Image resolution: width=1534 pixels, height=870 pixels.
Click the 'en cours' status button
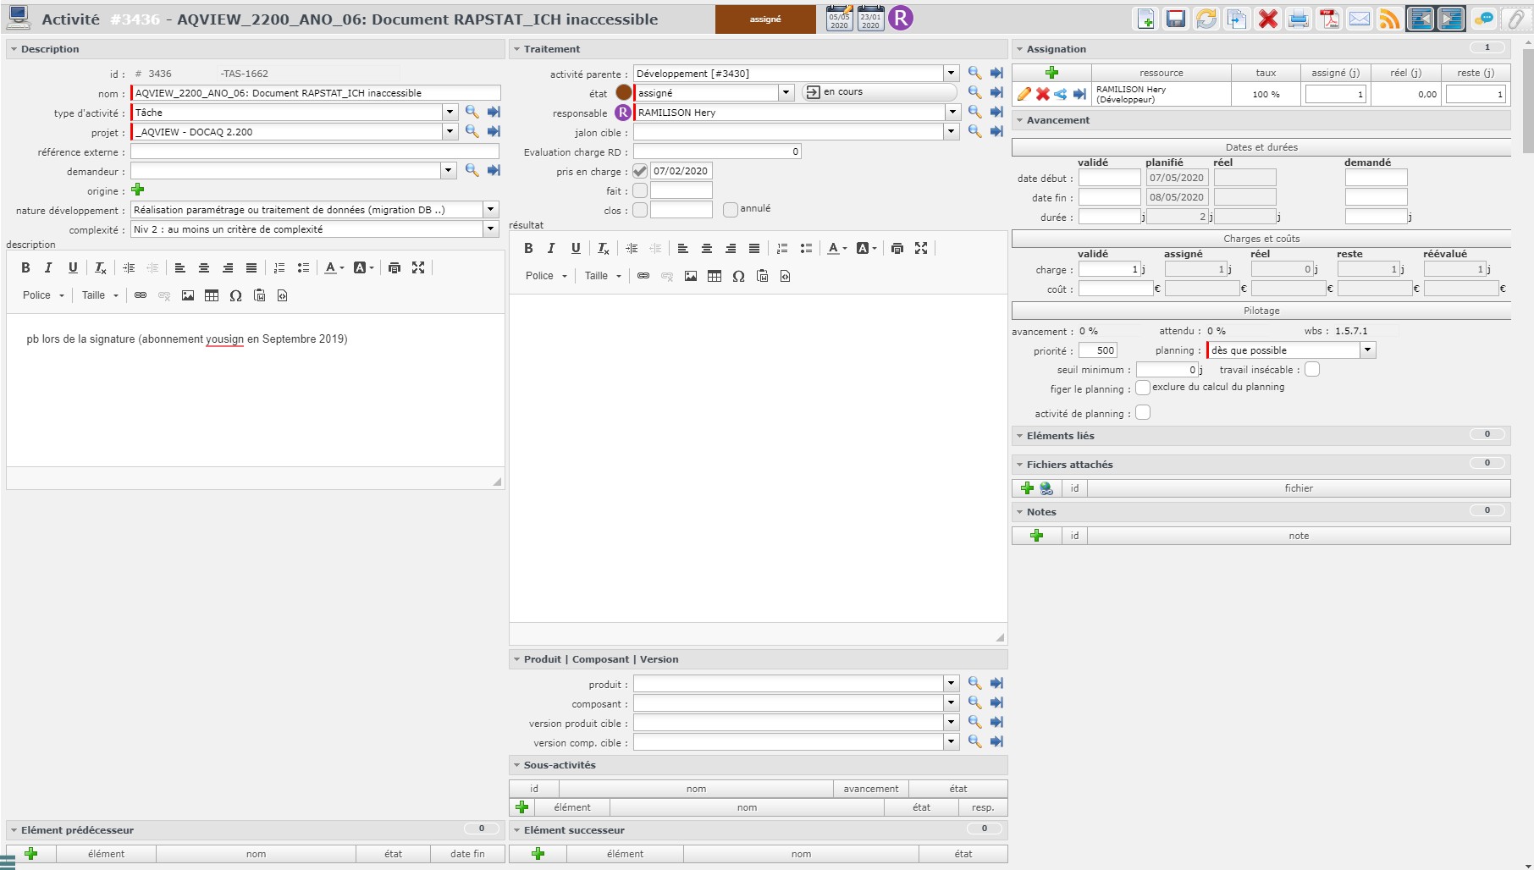pos(878,92)
